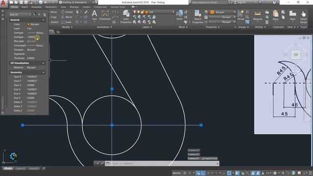313x176 pixels.
Task: Click the Trim scissors tool
Action: click(77, 12)
